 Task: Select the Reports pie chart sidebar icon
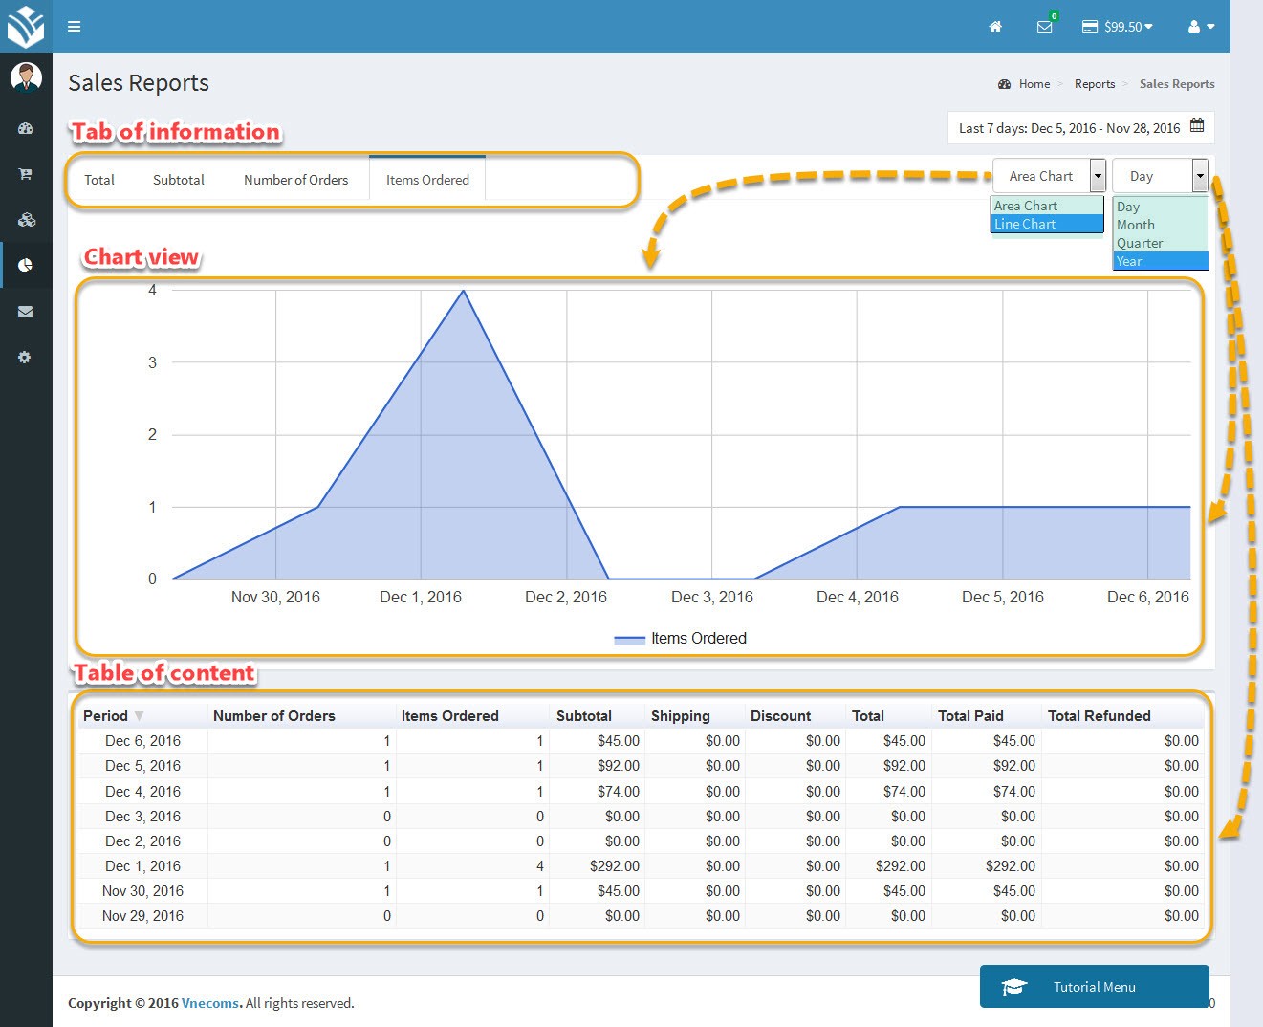coord(26,265)
